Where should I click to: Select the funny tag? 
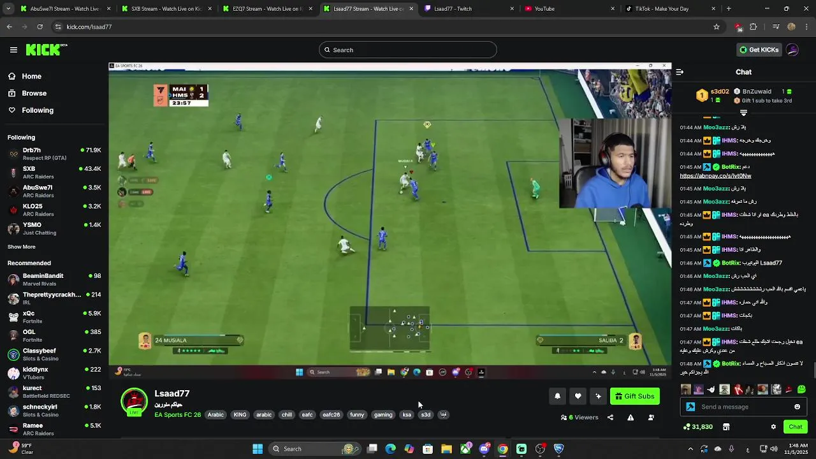357,415
